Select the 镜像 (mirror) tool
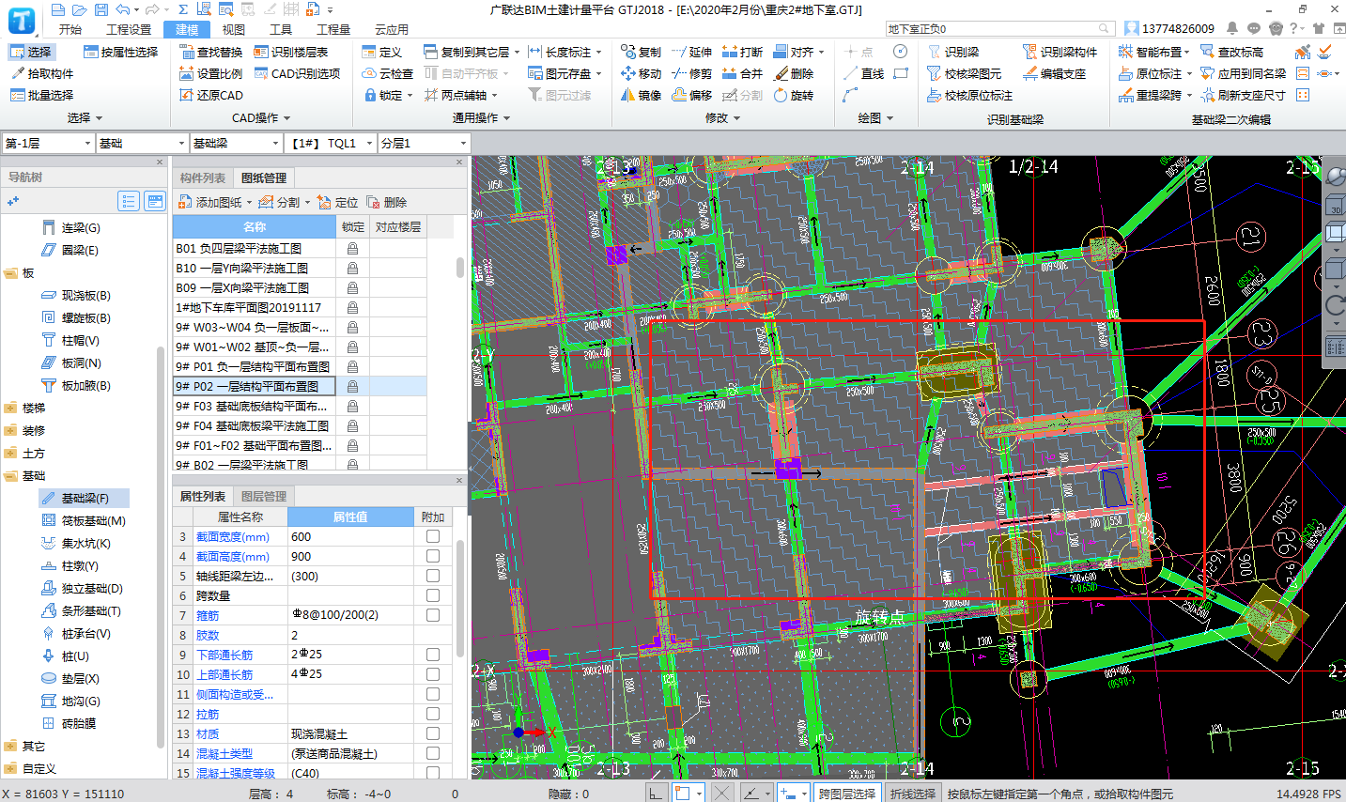 click(x=641, y=95)
